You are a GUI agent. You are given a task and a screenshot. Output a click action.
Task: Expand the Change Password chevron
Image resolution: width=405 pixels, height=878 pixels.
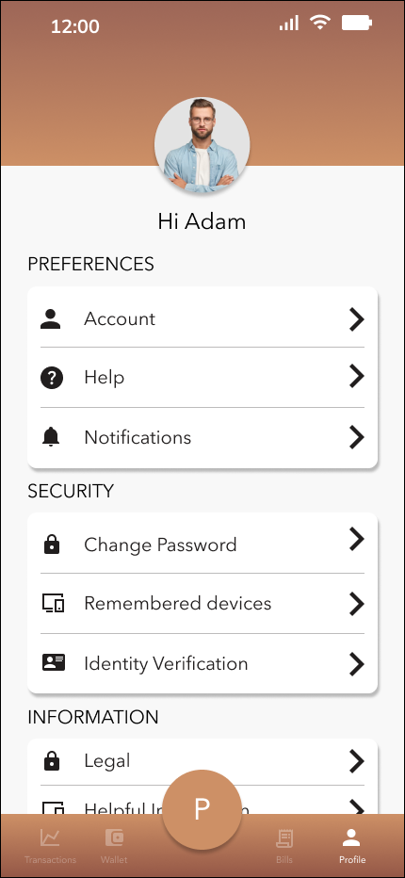tap(357, 539)
